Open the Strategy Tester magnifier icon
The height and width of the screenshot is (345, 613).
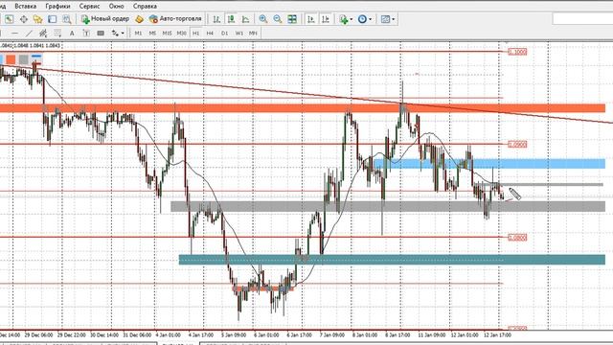[67, 19]
